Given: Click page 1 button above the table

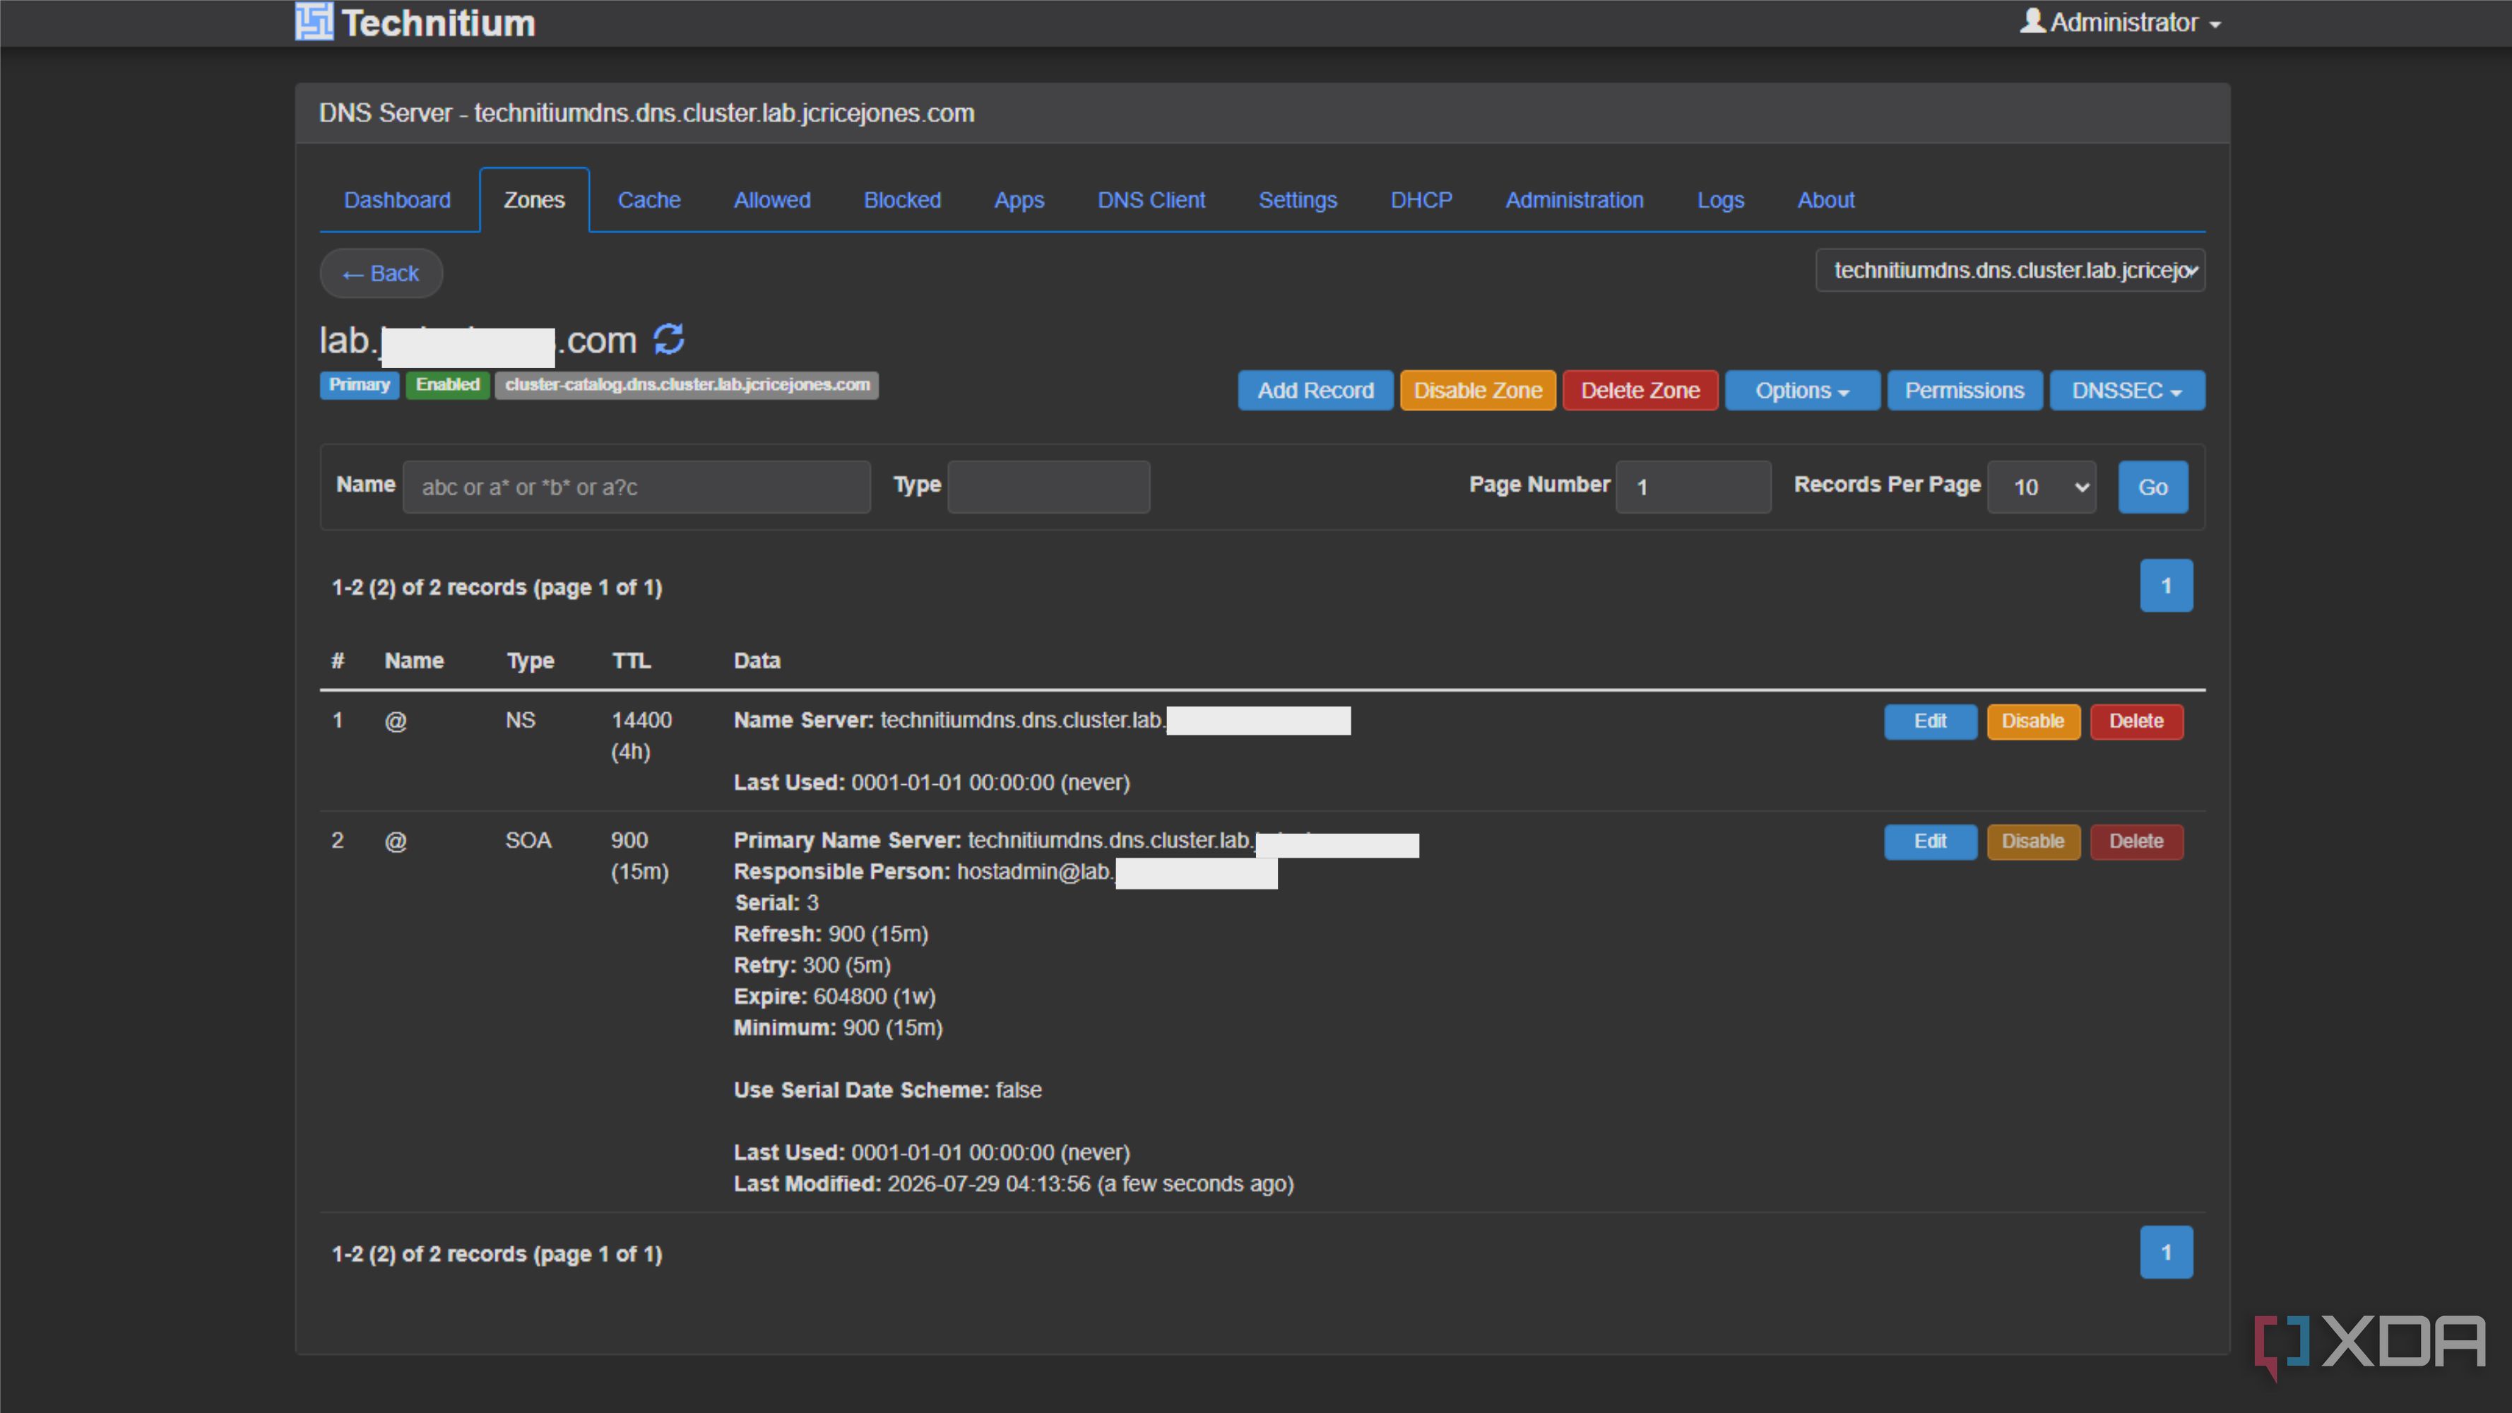Looking at the screenshot, I should 2166,585.
